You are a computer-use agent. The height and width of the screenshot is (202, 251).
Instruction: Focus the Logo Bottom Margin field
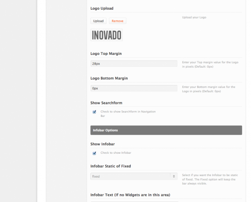(x=134, y=88)
